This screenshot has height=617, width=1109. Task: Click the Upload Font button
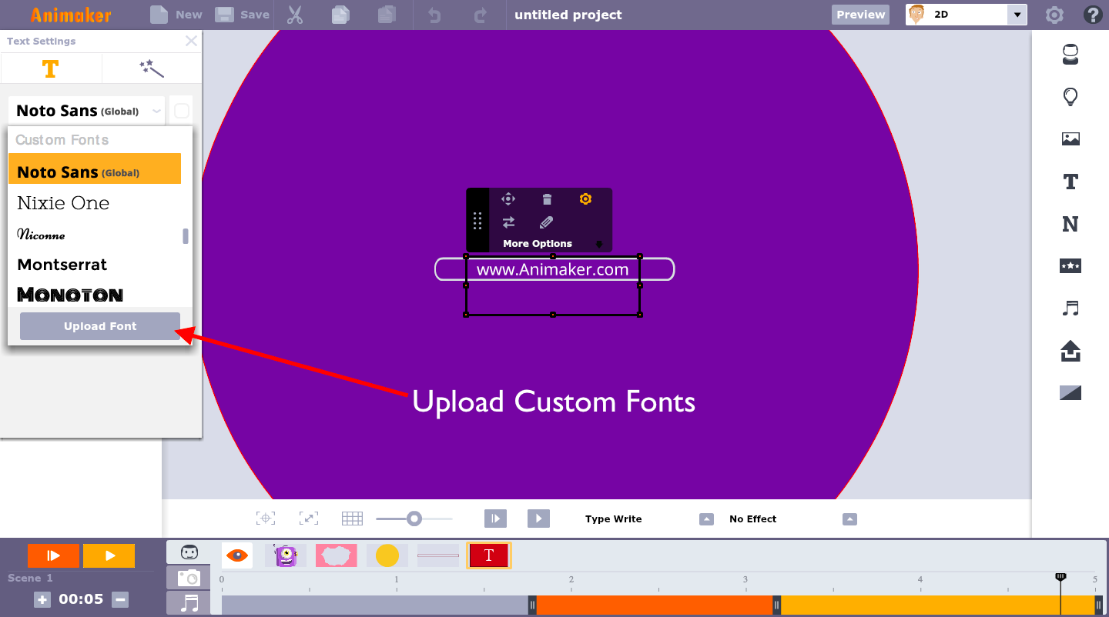pyautogui.click(x=100, y=326)
